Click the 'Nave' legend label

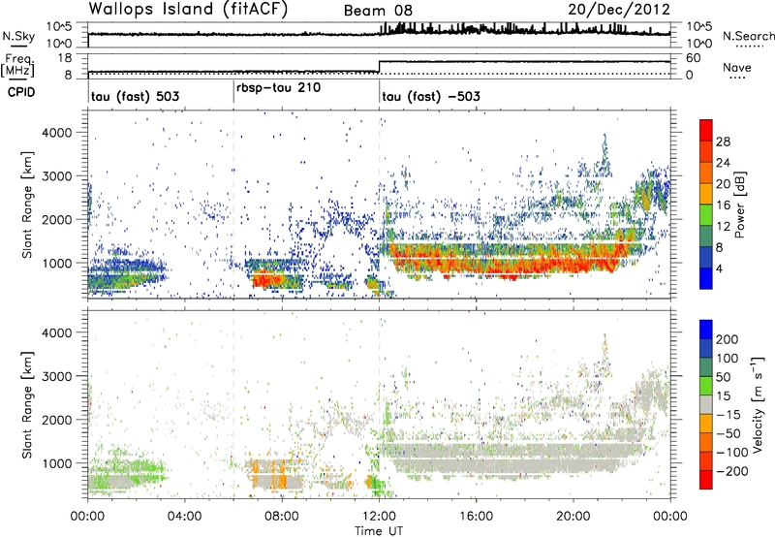(x=737, y=68)
